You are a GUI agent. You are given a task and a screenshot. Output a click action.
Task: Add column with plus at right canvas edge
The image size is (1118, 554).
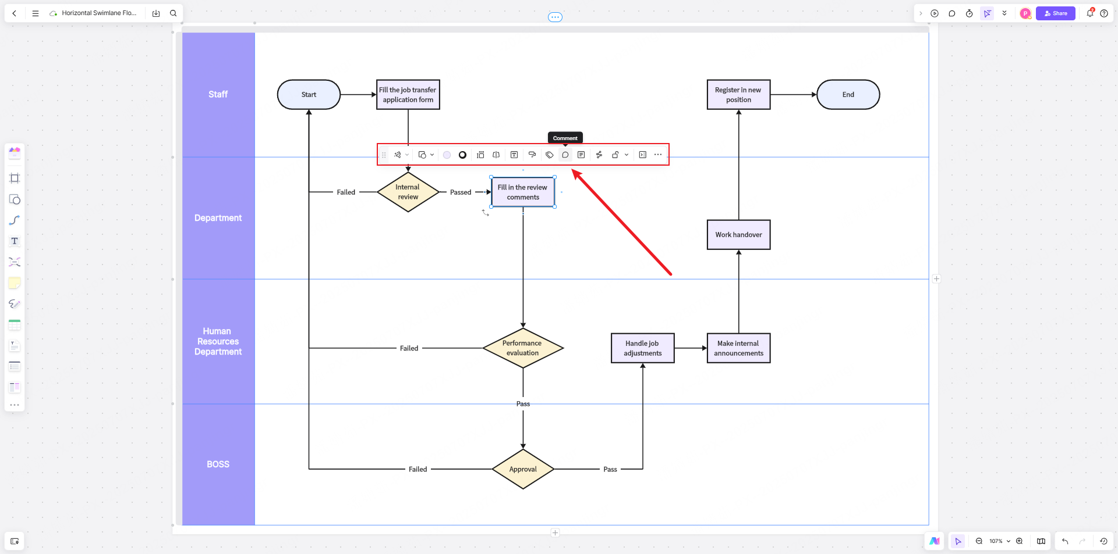[x=936, y=279]
